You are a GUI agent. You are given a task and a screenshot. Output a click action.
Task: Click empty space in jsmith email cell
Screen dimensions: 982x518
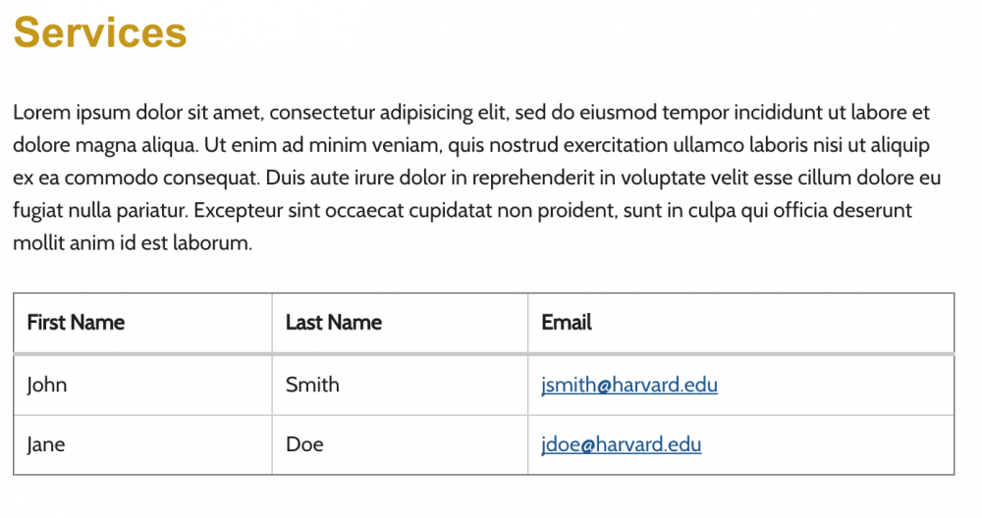tap(833, 385)
